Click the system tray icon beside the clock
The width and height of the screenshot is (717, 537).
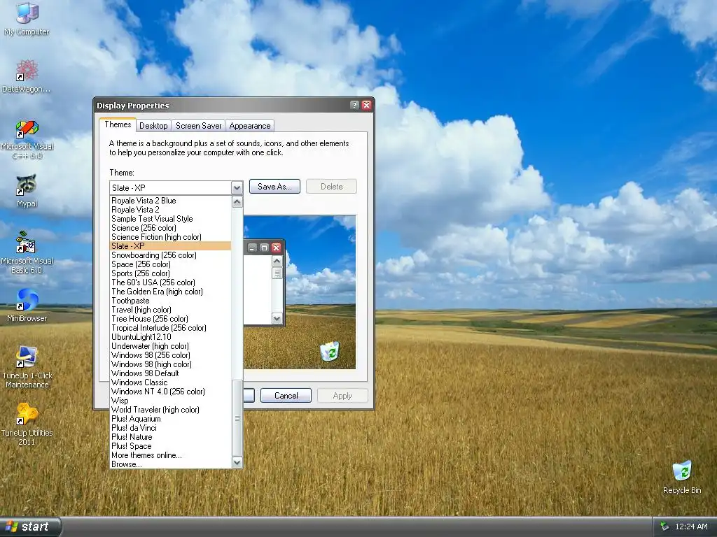[x=664, y=527]
